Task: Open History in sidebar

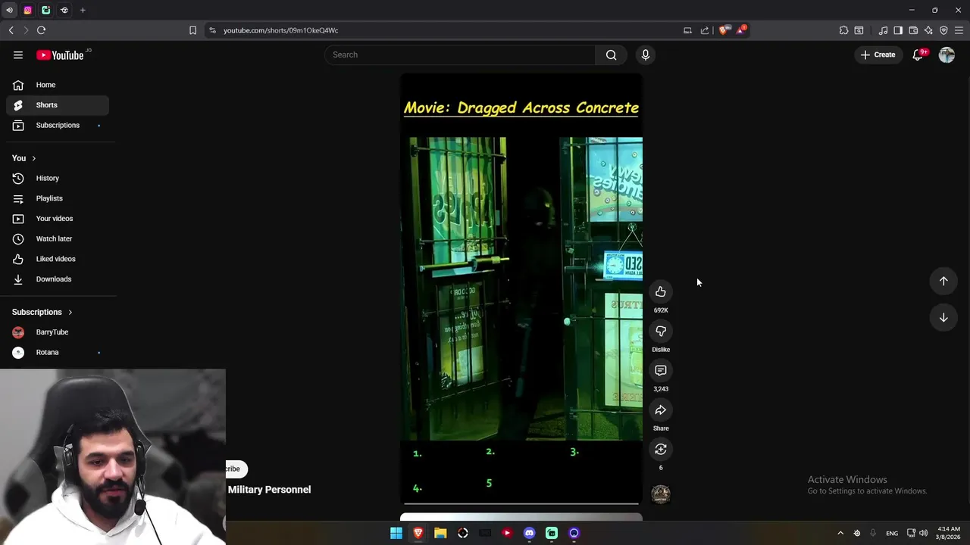Action: point(58,178)
